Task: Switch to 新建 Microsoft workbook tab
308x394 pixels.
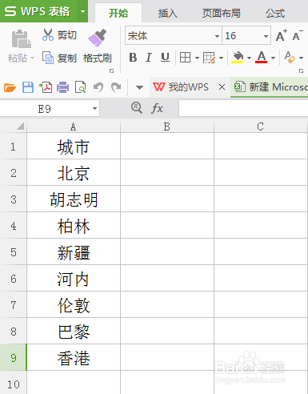Action: pos(270,87)
